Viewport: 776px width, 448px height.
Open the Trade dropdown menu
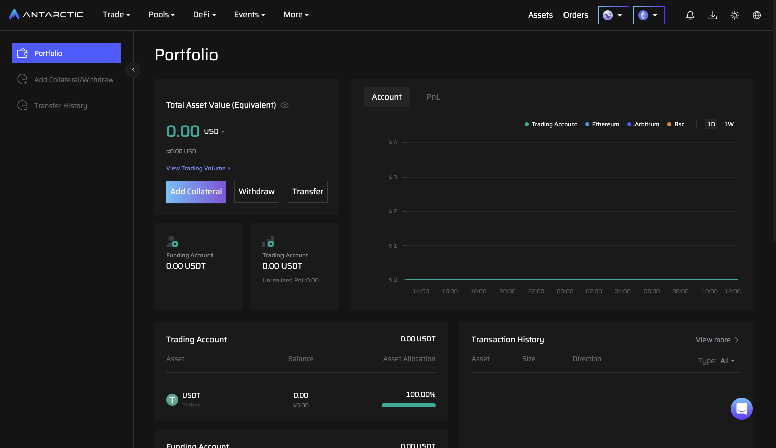pyautogui.click(x=116, y=15)
